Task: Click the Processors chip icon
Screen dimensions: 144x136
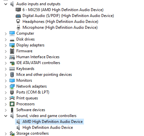Action: pyautogui.click(x=12, y=104)
